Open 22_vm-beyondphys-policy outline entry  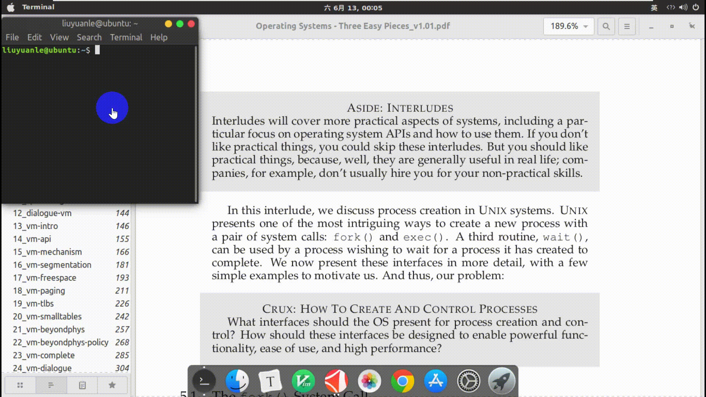60,342
